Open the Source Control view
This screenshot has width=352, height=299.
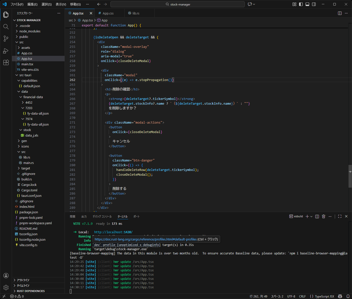(x=6, y=39)
